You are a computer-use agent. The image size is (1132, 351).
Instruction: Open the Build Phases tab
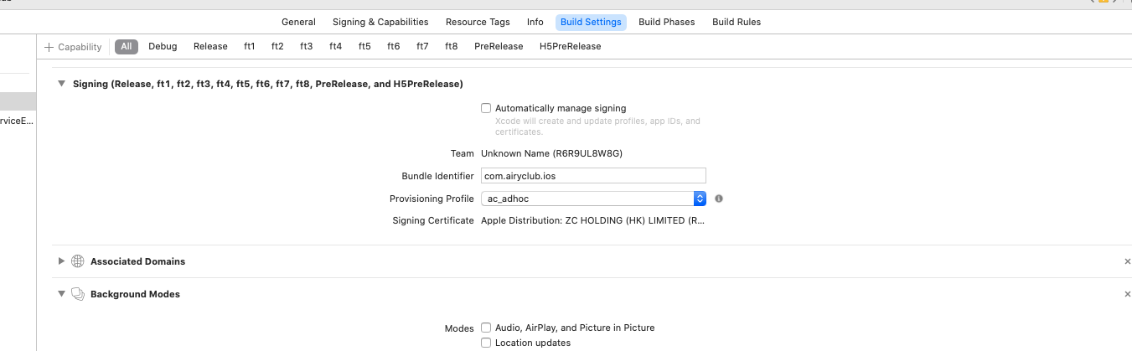(666, 22)
